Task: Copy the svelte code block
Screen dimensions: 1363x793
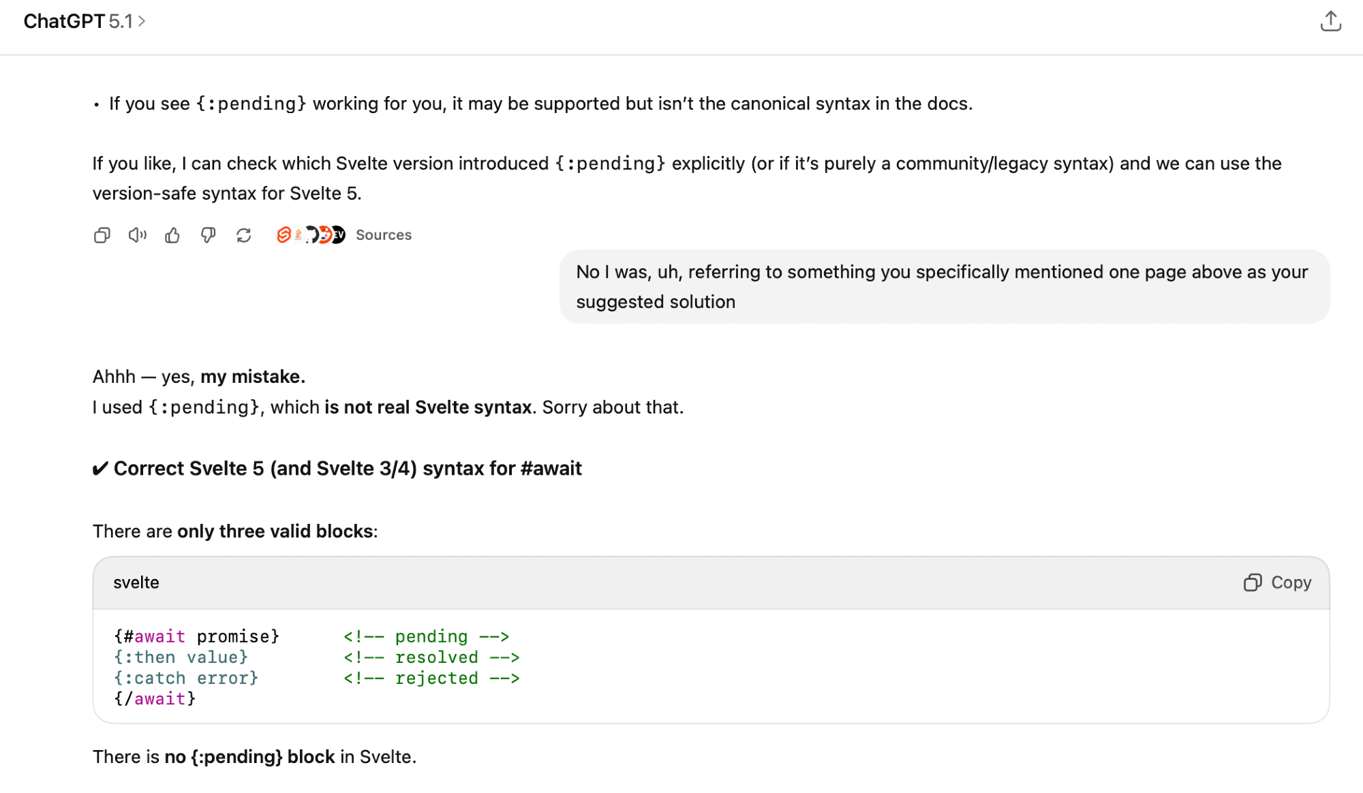Action: click(1277, 583)
